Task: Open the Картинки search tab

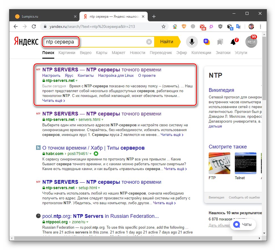Action: (x=67, y=53)
